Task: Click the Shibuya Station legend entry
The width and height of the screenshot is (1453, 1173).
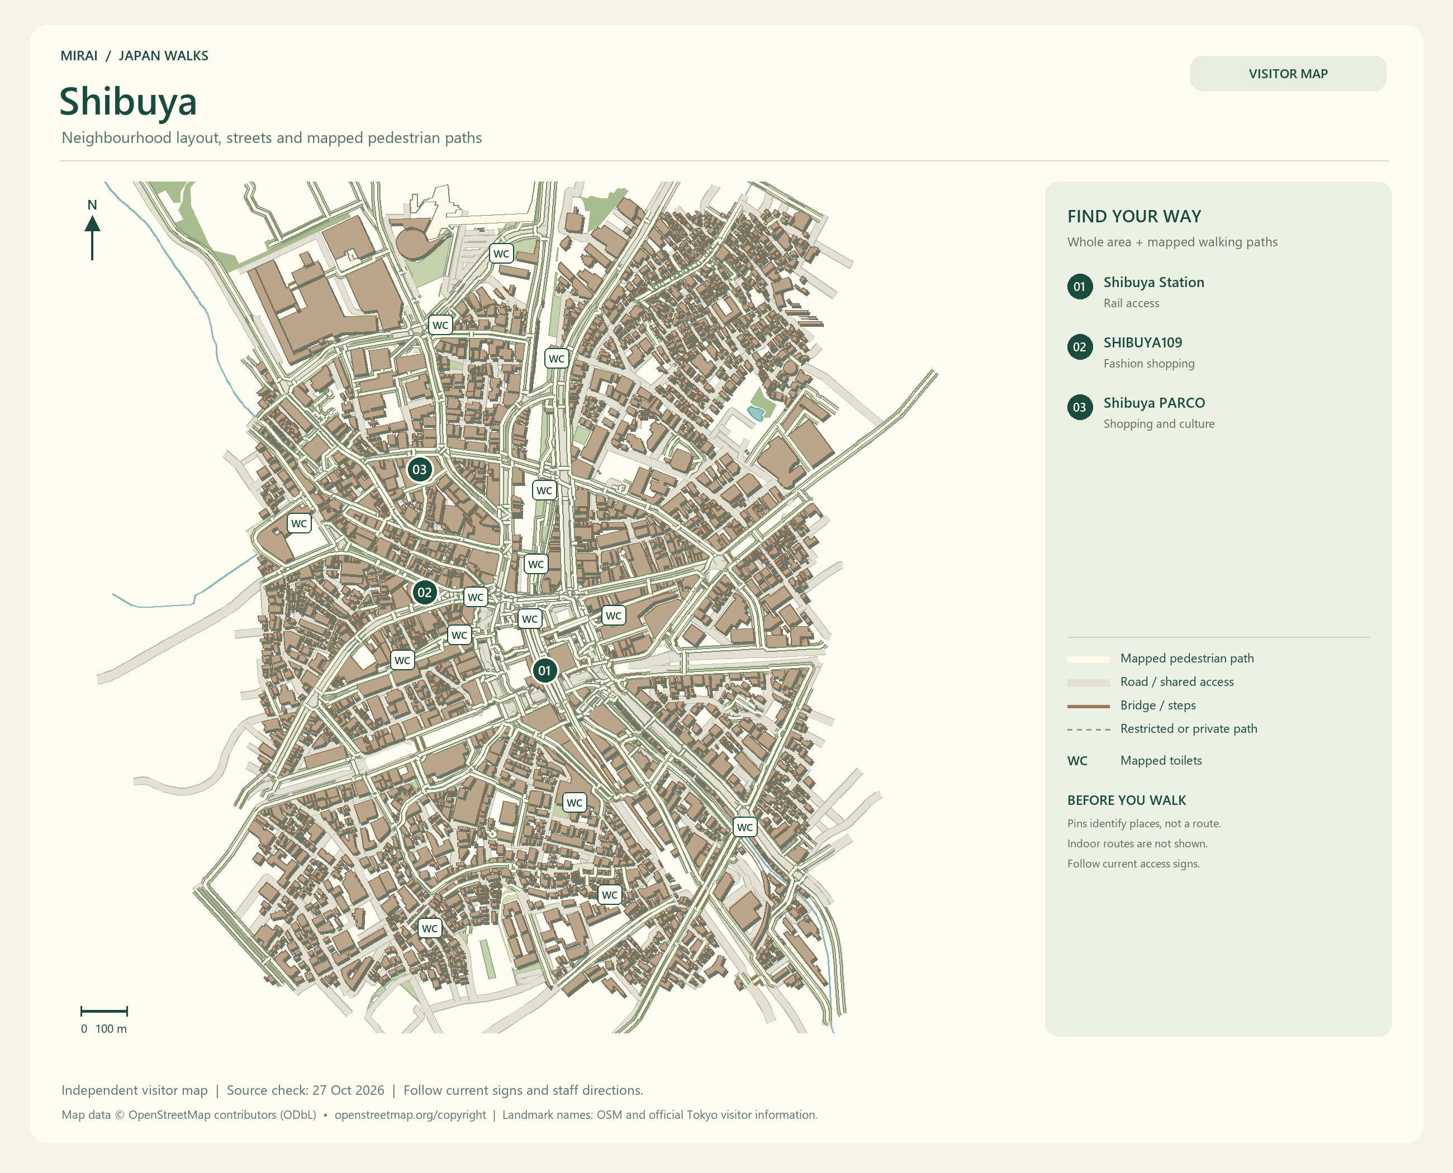Action: 1153,283
